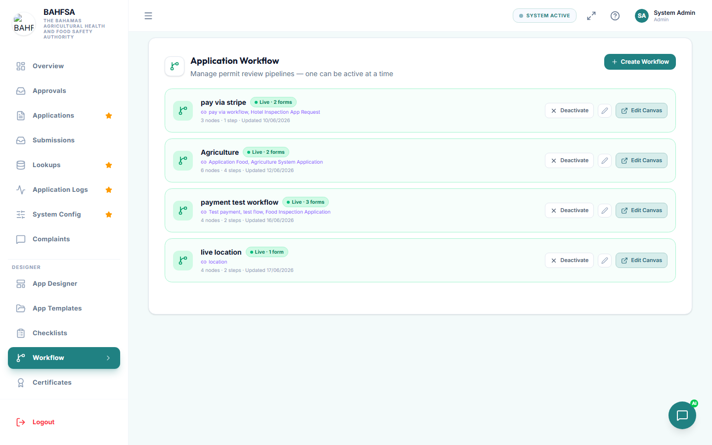The width and height of the screenshot is (712, 445).
Task: Click the live location workflow branch icon
Action: coord(183,261)
